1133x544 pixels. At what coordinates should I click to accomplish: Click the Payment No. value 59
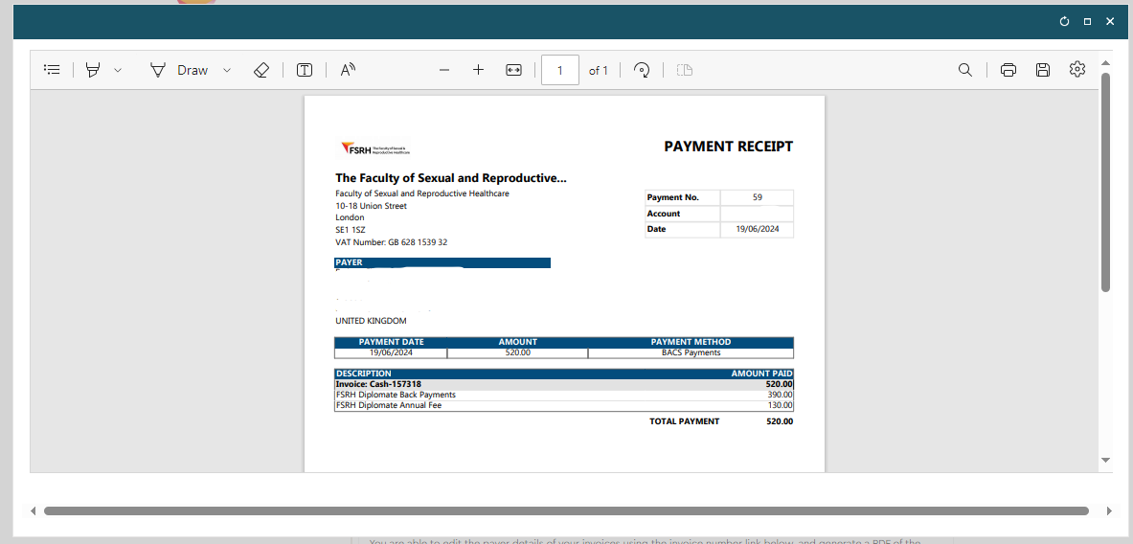(x=758, y=197)
